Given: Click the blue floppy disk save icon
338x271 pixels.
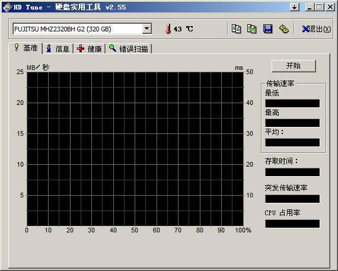Looking at the screenshot, I should click(x=267, y=28).
